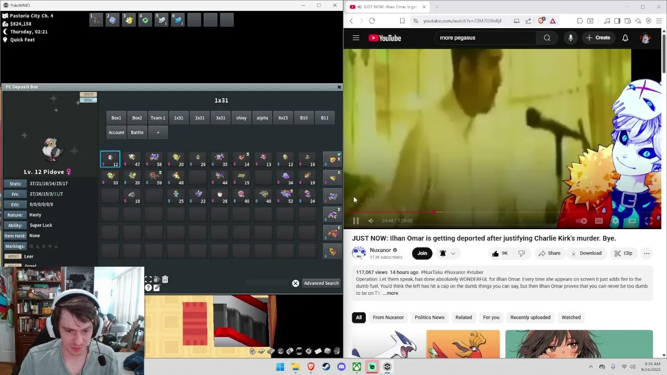Start voice search with microphone icon
Screen dimensions: 667x375
(x=571, y=38)
